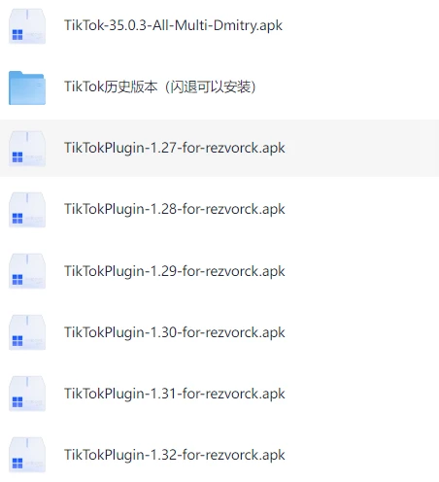This screenshot has height=482, width=439.
Task: Click the TikTokPlugin-1.30 apk package icon
Action: 27,332
